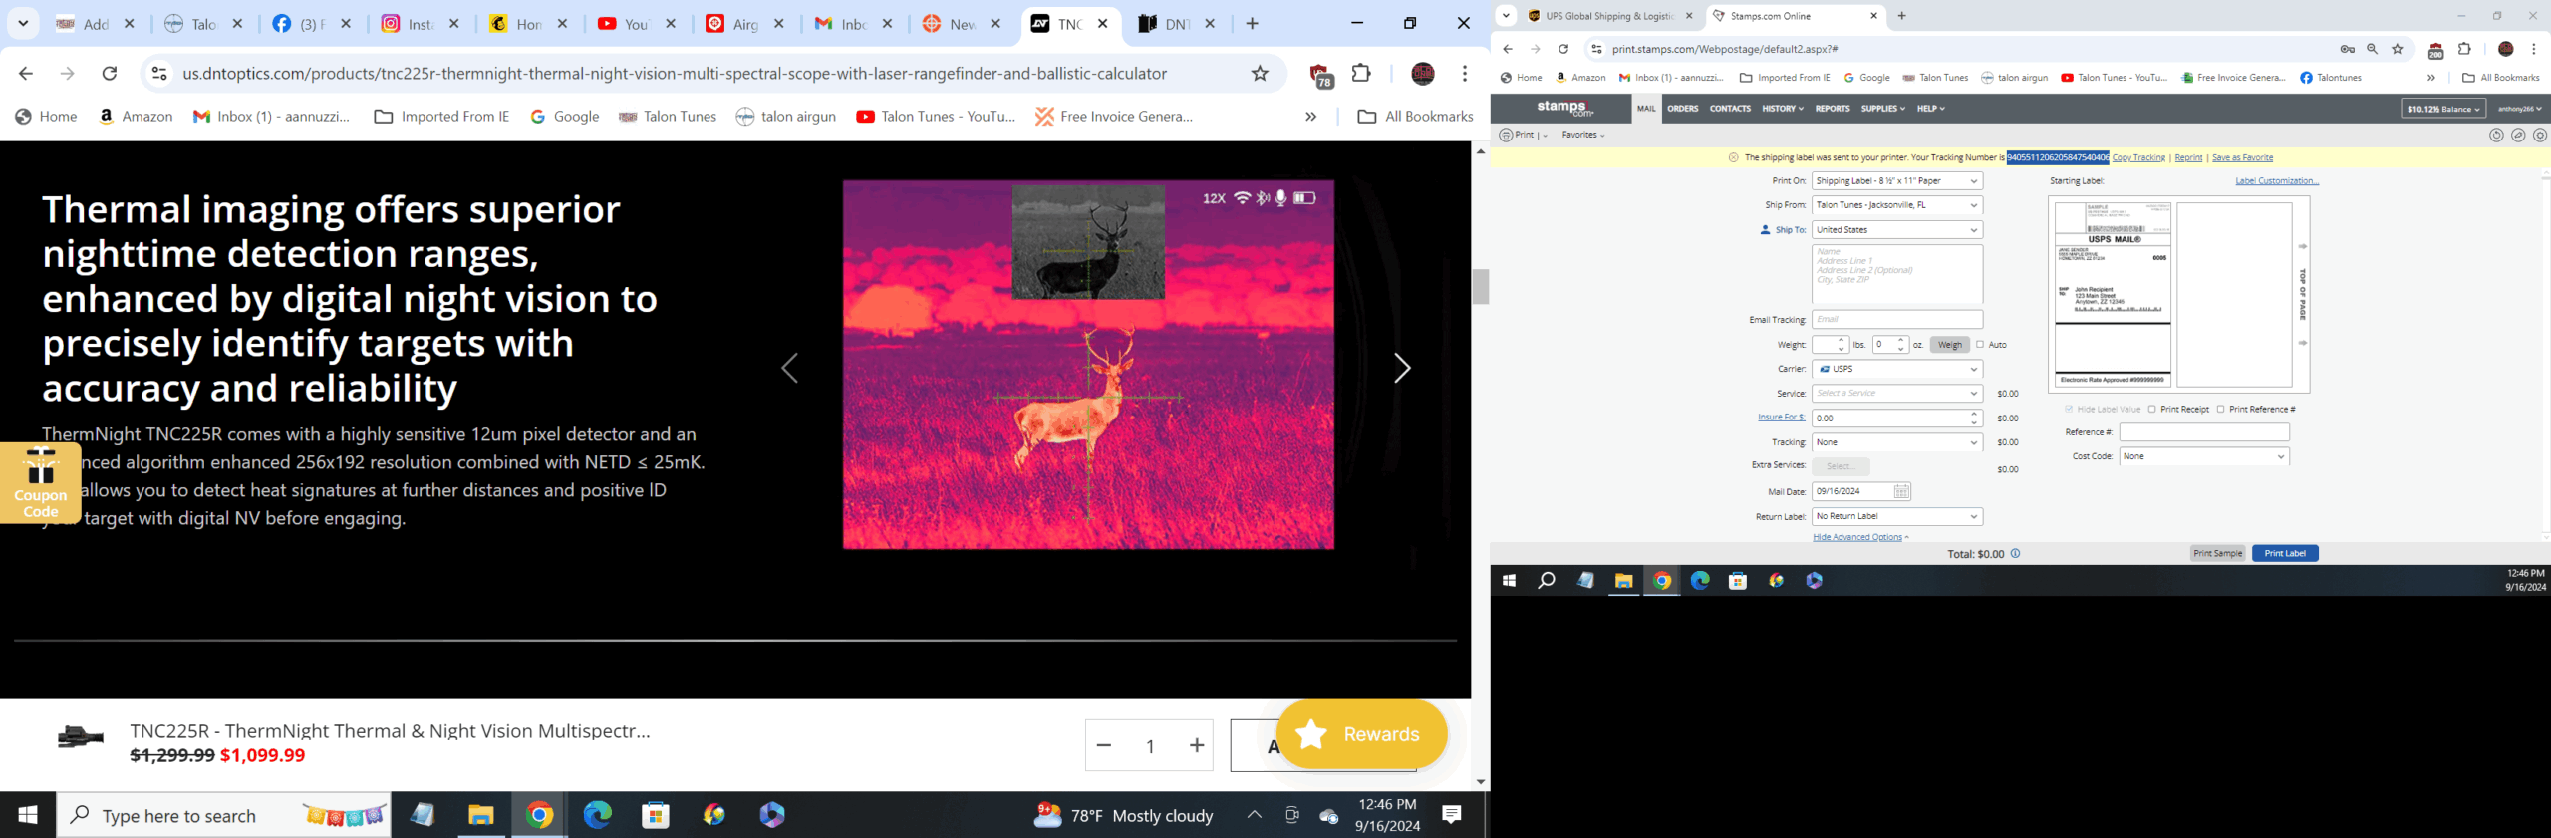The width and height of the screenshot is (2551, 838).
Task: Open Microsoft Edge from the left taskbar
Action: point(597,815)
